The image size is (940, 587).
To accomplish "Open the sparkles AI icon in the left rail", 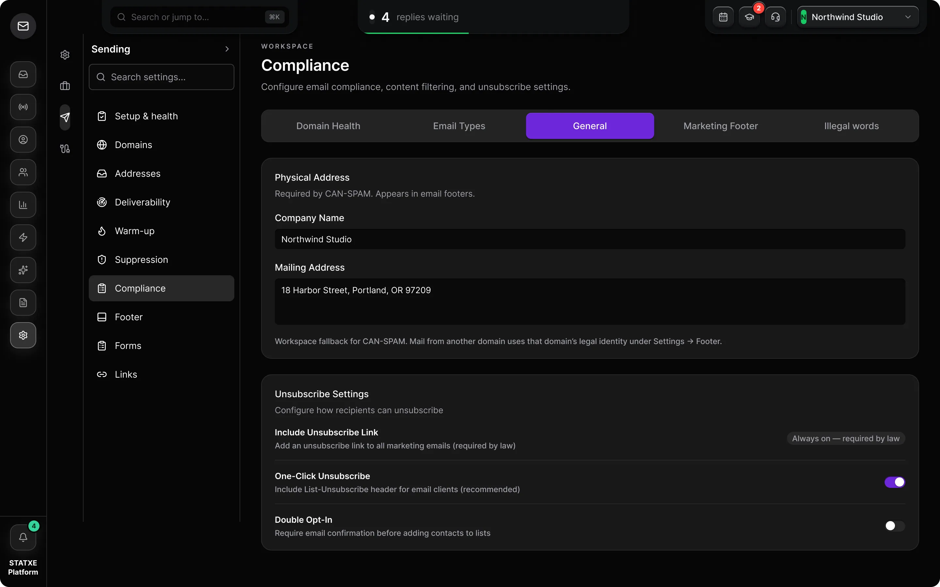I will [x=23, y=270].
